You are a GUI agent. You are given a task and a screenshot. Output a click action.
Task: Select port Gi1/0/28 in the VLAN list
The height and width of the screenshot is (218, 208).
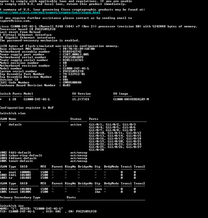97,150
